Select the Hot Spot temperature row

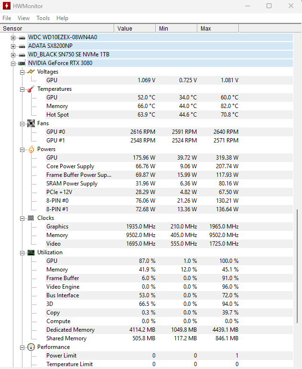169,115
